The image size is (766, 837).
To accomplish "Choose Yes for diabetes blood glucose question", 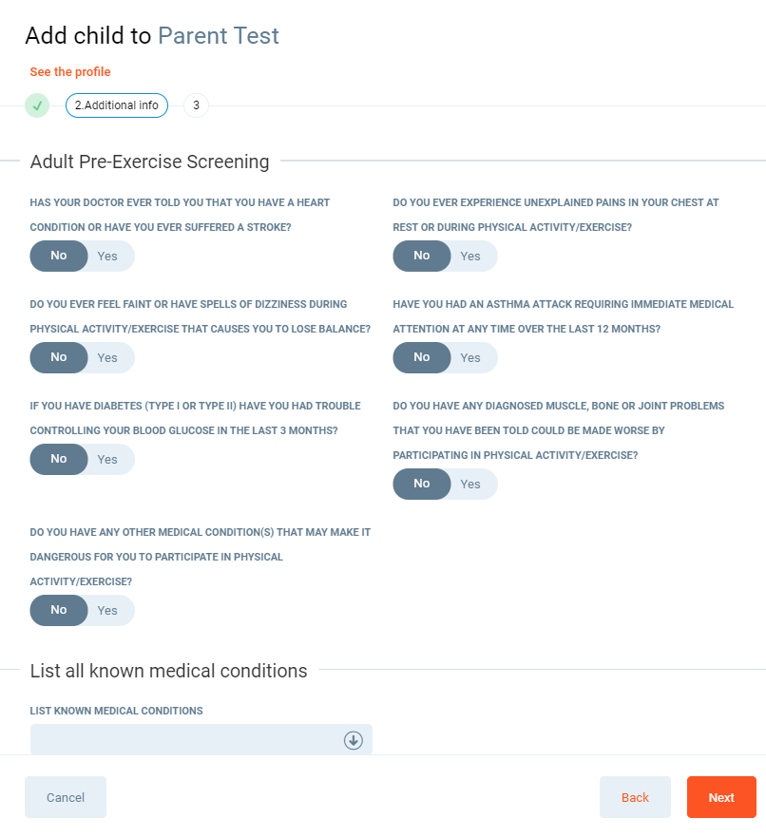I will [107, 459].
